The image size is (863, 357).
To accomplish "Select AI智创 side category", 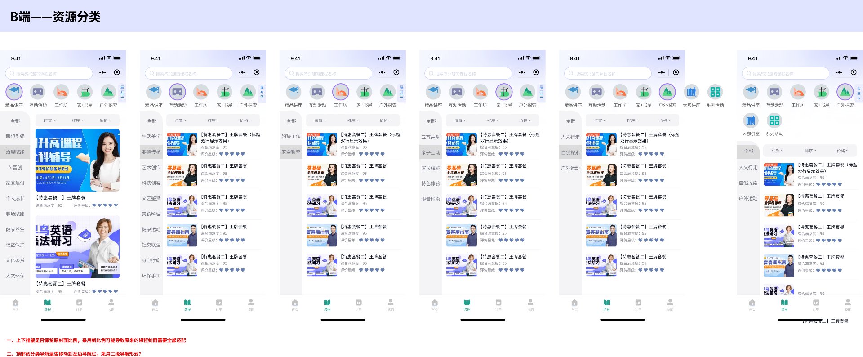I will click(x=15, y=167).
